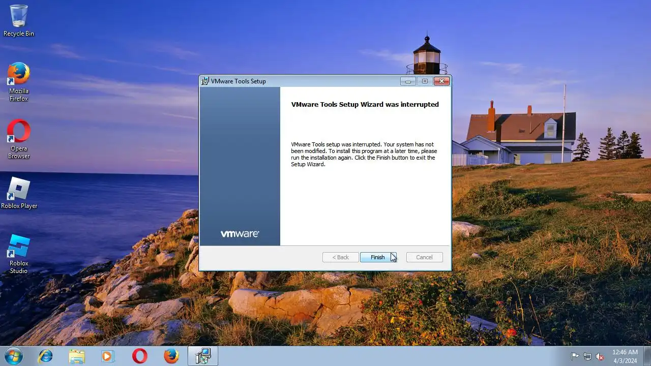Screen dimensions: 651x366
Task: Open Windows Explorer folder on taskbar
Action: click(x=77, y=356)
